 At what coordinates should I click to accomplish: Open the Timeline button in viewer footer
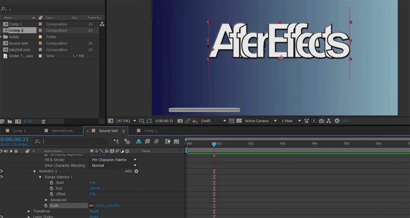[x=321, y=121]
